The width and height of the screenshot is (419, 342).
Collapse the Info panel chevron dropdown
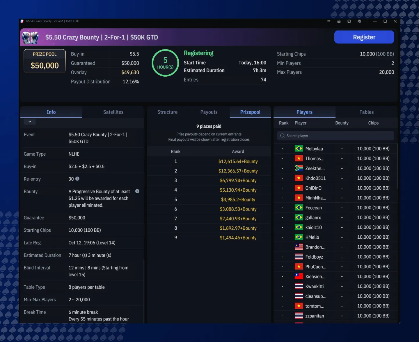[30, 122]
